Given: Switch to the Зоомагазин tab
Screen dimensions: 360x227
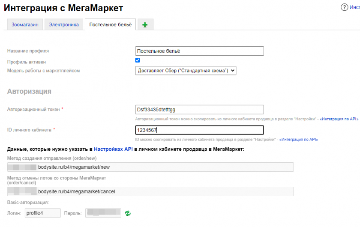Looking at the screenshot, I should coord(25,24).
